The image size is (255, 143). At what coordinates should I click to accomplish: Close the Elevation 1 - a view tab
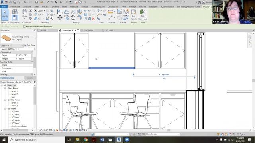pyautogui.click(x=78, y=31)
